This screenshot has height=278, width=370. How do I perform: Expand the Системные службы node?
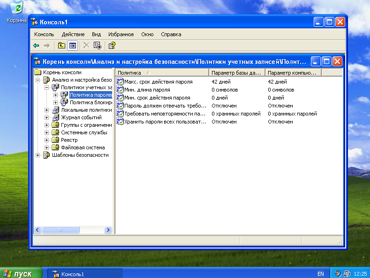click(x=46, y=132)
